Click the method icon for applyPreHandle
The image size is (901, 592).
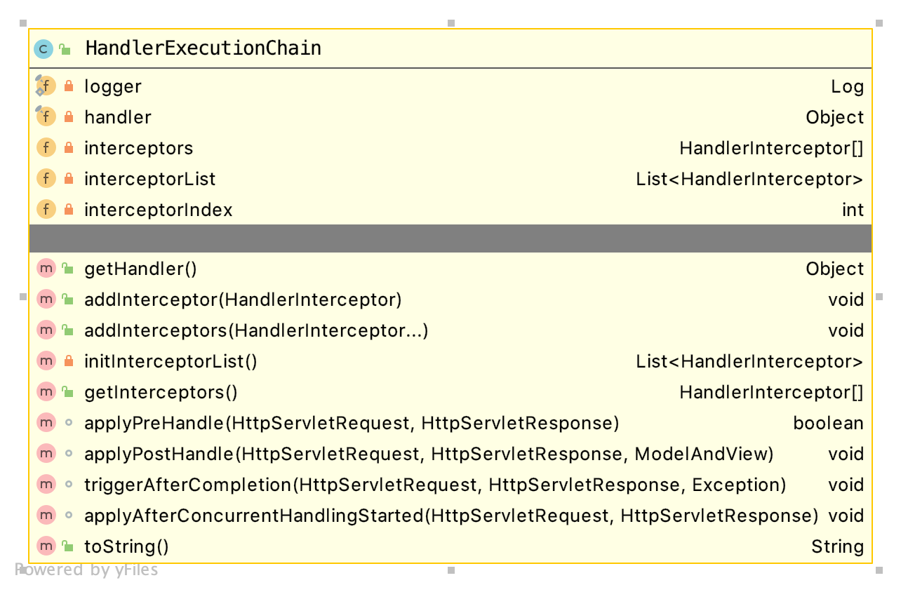(46, 423)
